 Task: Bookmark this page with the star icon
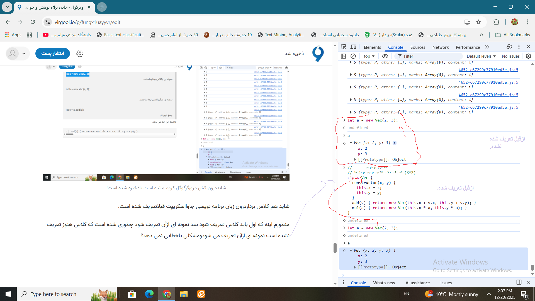(478, 22)
